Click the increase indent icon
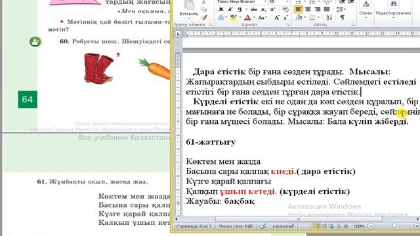 pyautogui.click(x=350, y=2)
